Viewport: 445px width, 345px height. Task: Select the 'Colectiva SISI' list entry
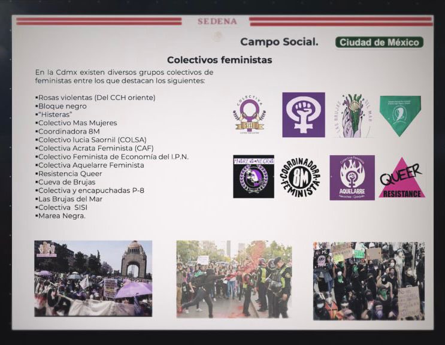(61, 207)
